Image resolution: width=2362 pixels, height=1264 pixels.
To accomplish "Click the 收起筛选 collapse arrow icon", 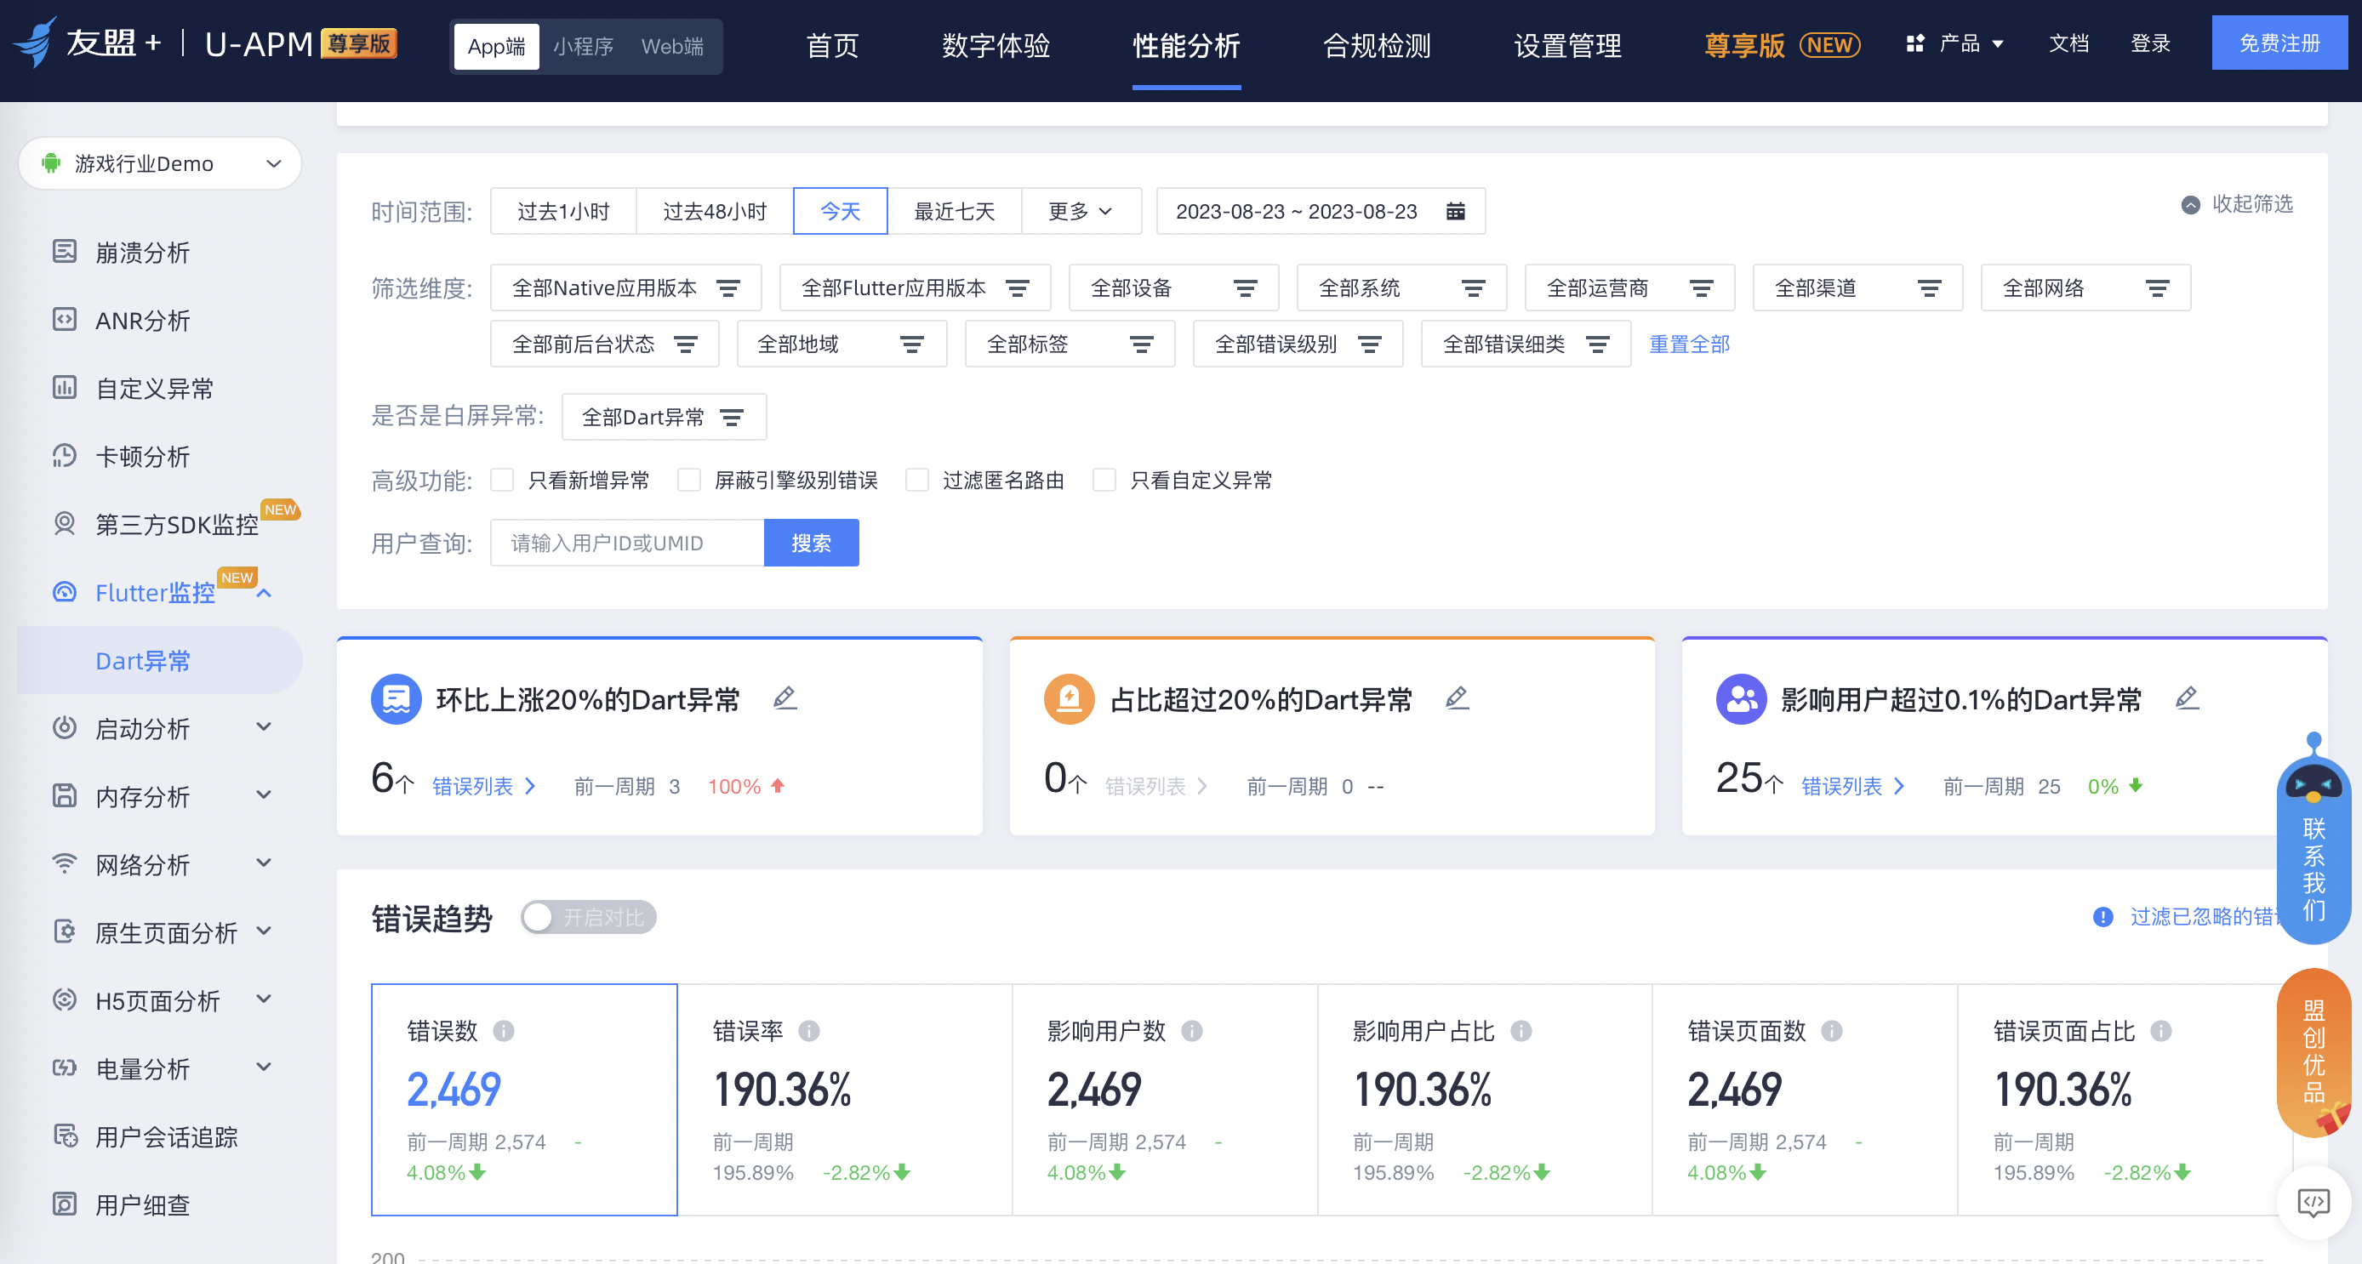I will point(2190,204).
